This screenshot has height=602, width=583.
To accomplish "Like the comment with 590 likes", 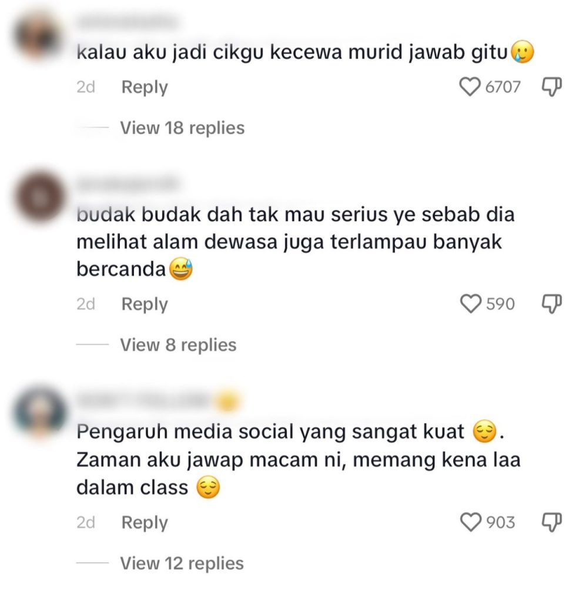I will tap(471, 304).
